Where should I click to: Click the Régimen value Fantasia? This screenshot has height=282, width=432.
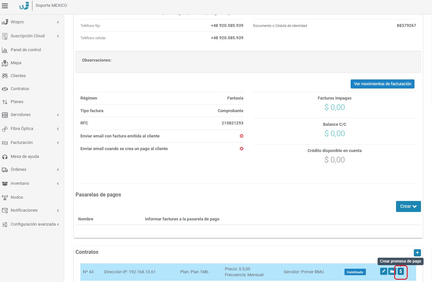click(235, 98)
